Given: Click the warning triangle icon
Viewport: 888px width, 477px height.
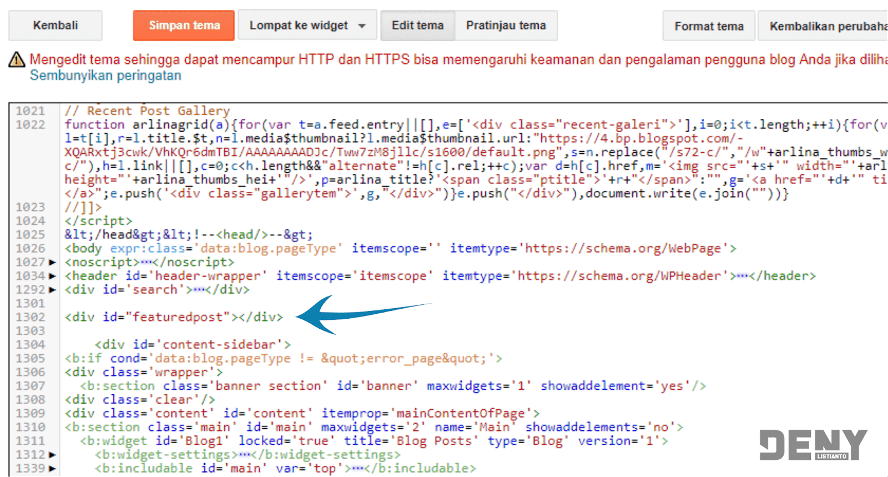Looking at the screenshot, I should click(x=17, y=59).
